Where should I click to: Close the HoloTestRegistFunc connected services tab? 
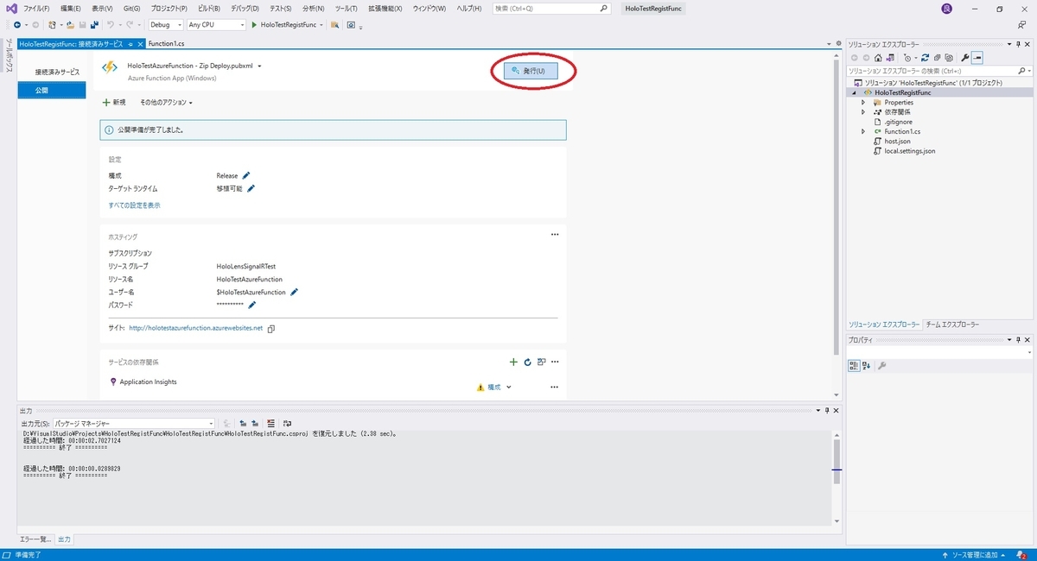click(141, 43)
